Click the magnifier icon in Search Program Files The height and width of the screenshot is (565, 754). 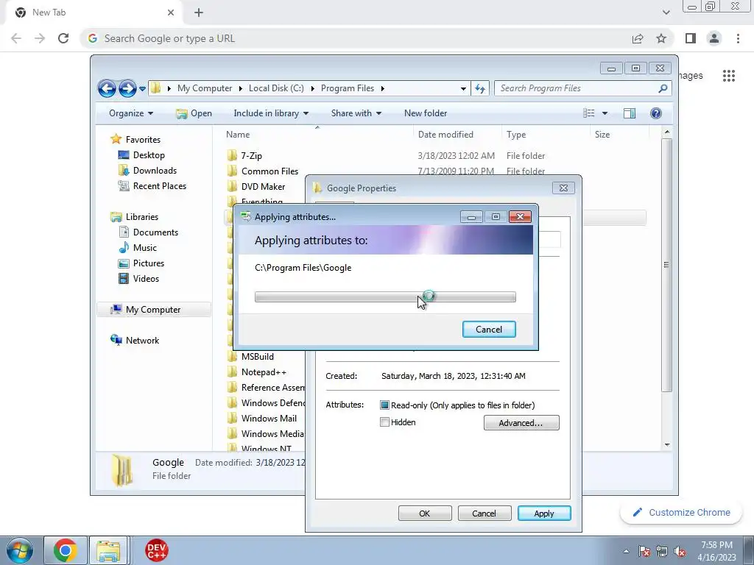pyautogui.click(x=663, y=88)
